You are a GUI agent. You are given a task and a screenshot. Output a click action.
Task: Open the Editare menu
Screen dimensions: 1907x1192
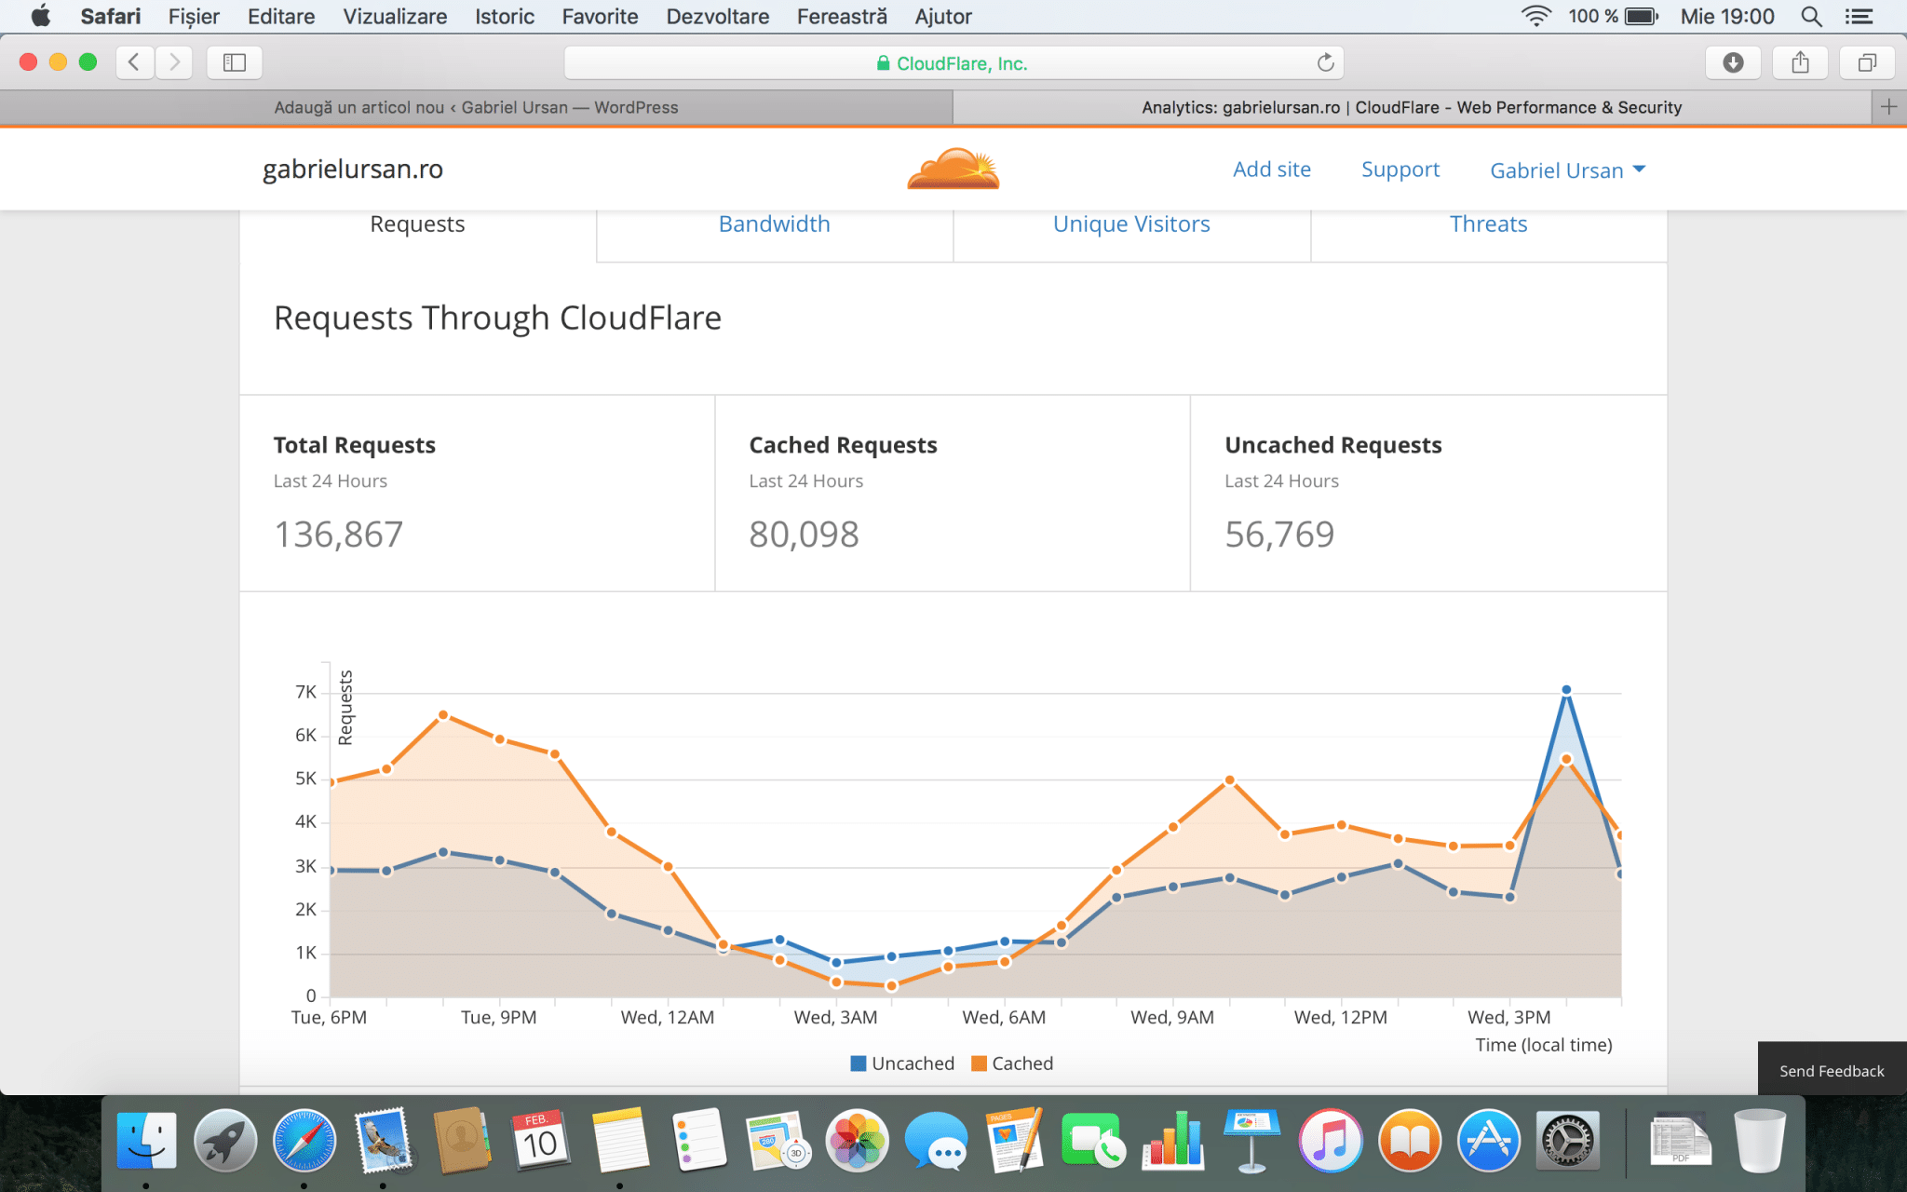tap(281, 16)
